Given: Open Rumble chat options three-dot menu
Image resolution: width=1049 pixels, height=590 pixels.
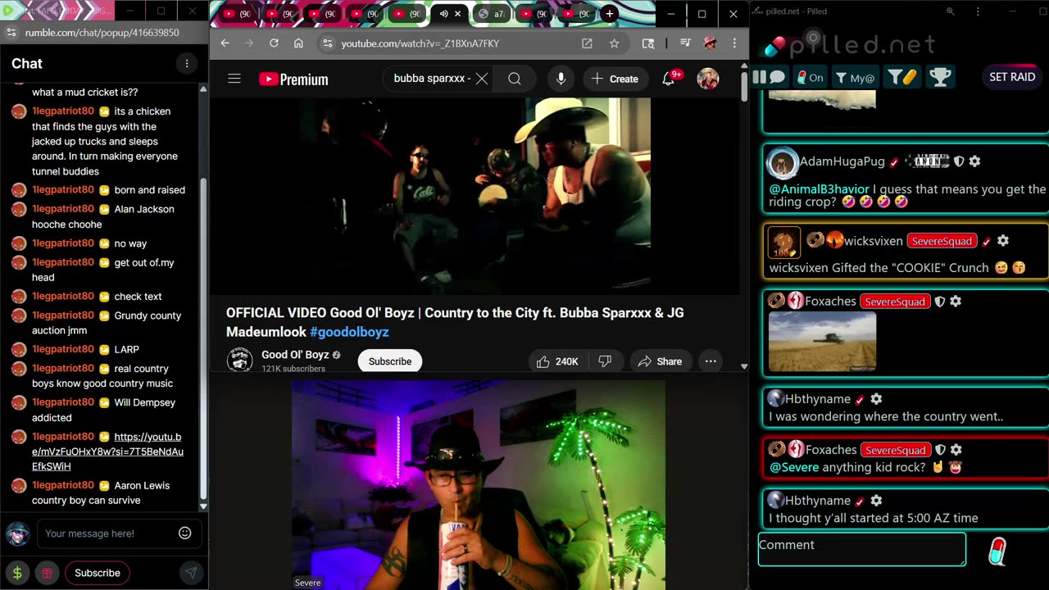Looking at the screenshot, I should pyautogui.click(x=187, y=63).
